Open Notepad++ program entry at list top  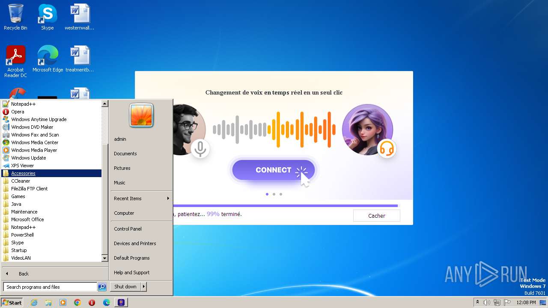[x=51, y=104]
